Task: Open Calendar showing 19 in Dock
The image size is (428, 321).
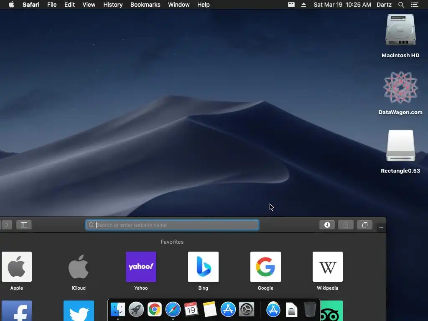Action: pyautogui.click(x=191, y=309)
